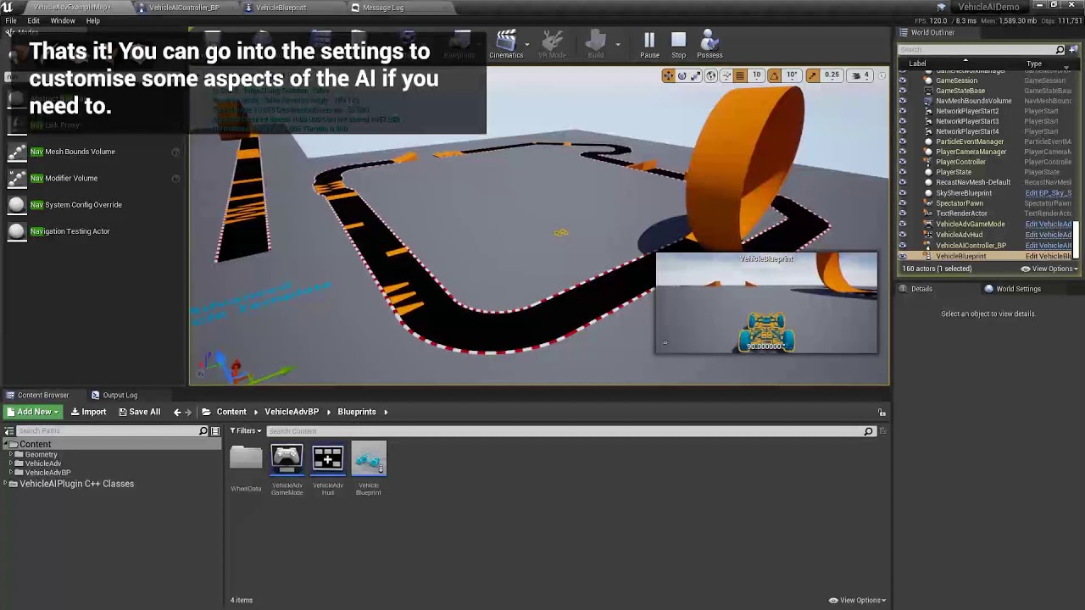Viewport: 1085px width, 610px height.
Task: Toggle visibility of GameSession actor
Action: pos(902,80)
